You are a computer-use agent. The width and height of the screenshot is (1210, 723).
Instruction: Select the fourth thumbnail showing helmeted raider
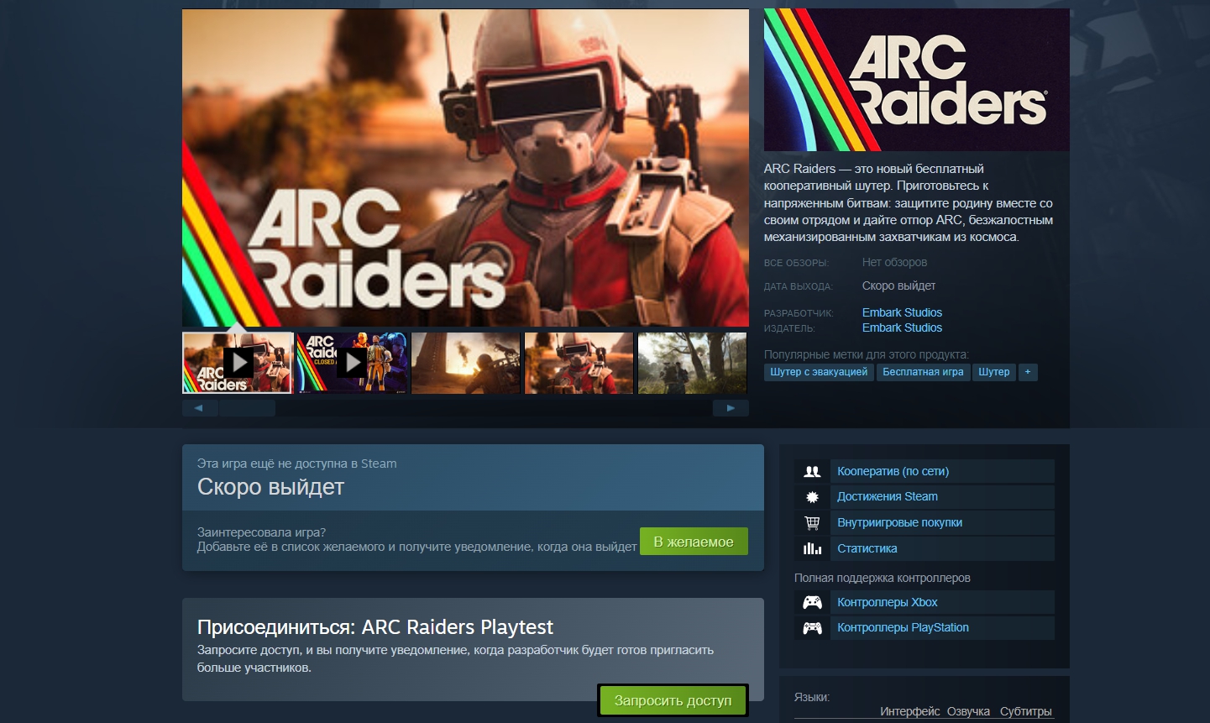click(x=579, y=363)
